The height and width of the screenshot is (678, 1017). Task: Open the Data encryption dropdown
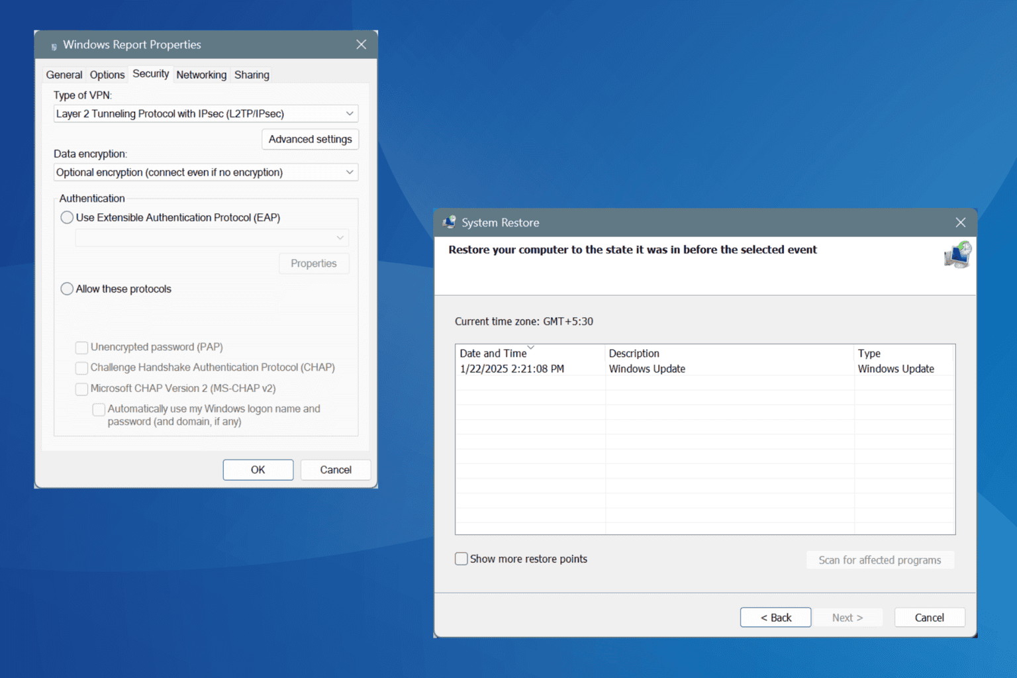coord(206,172)
